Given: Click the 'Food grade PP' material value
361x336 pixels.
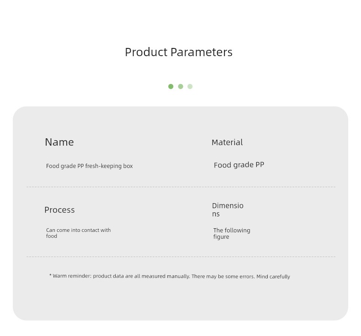Looking at the screenshot, I should pos(239,165).
